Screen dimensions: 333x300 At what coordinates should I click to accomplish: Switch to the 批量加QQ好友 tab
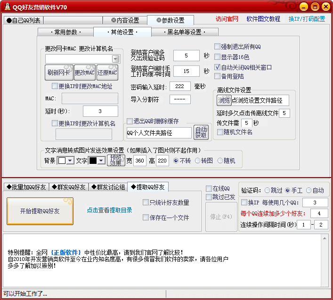[x=26, y=187]
